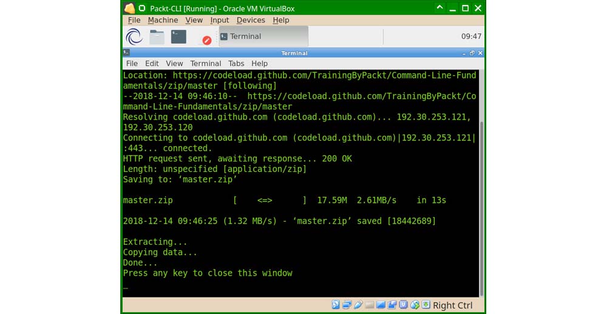607x314 pixels.
Task: Click the 'Extracting...' output line
Action: 155,242
